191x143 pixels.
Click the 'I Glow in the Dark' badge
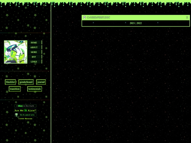[x=25, y=106]
